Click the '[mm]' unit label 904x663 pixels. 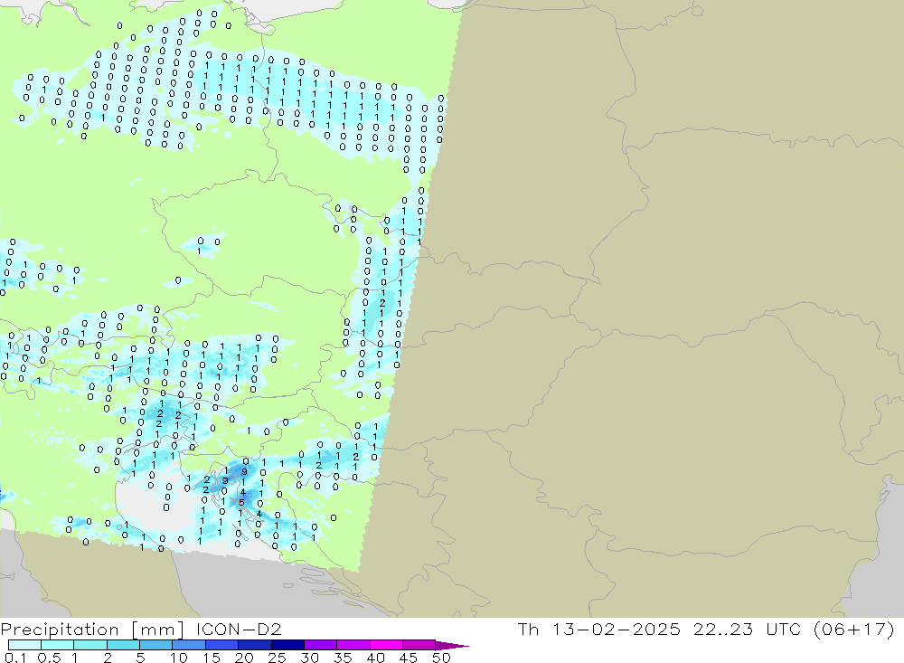coord(158,630)
